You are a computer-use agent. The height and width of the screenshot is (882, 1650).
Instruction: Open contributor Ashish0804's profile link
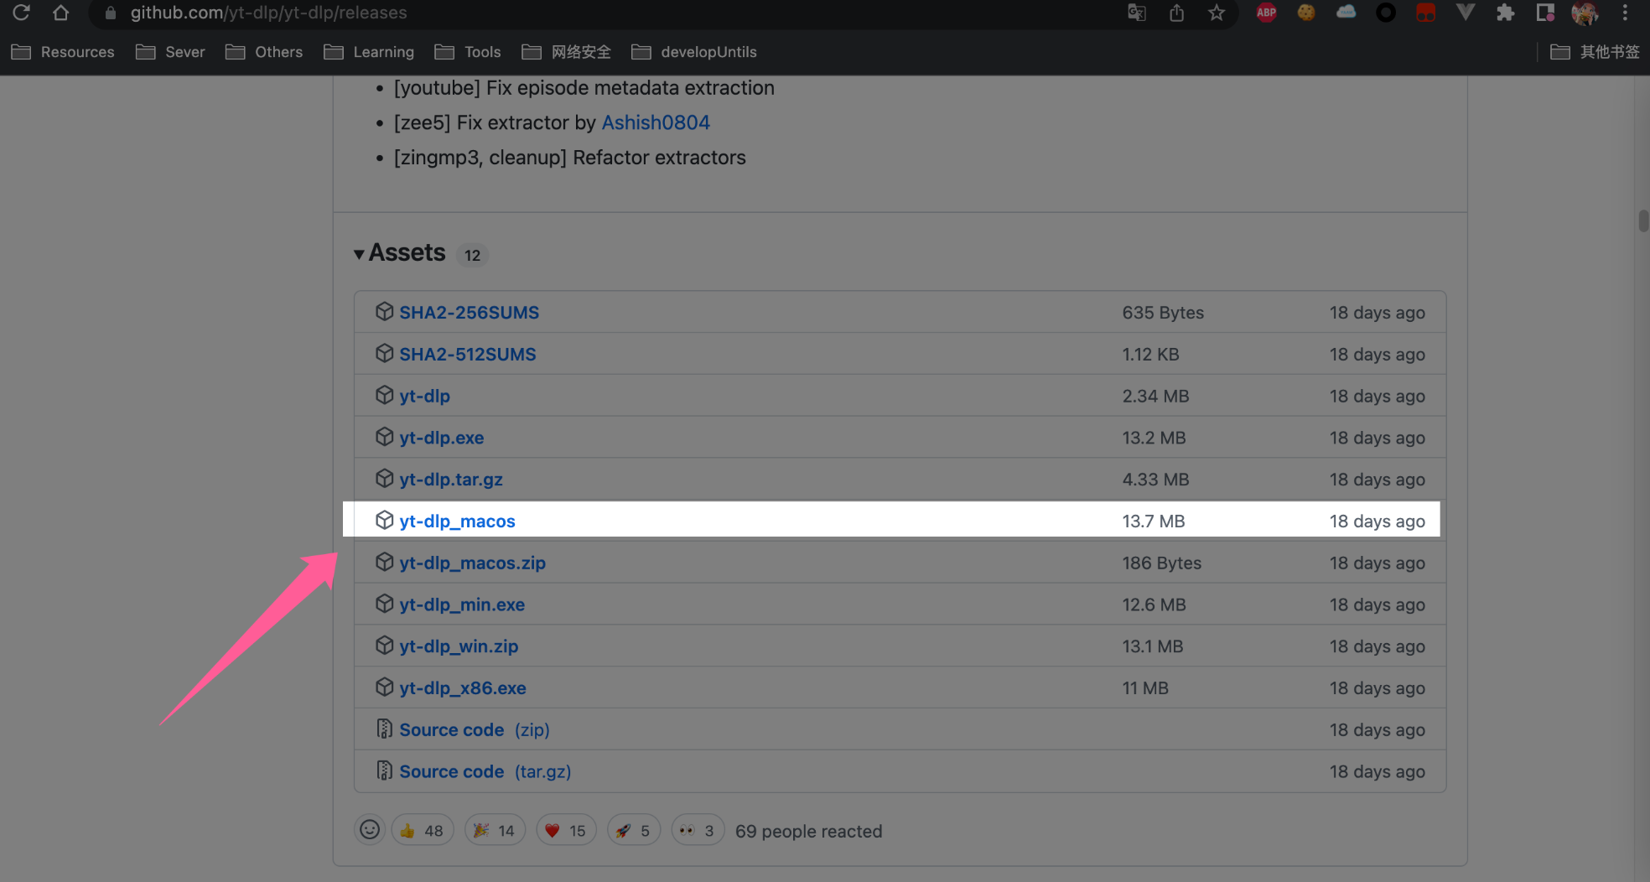[656, 122]
